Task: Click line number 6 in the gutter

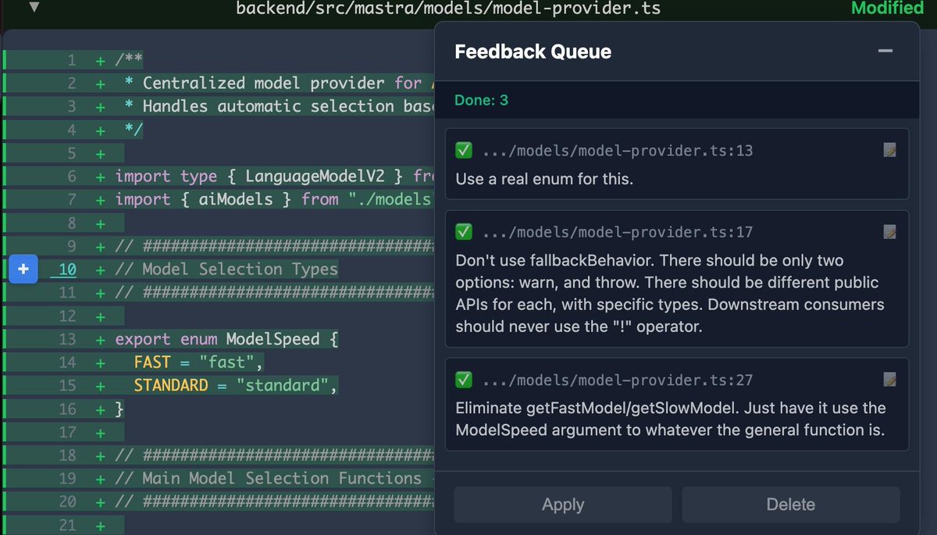Action: click(72, 177)
